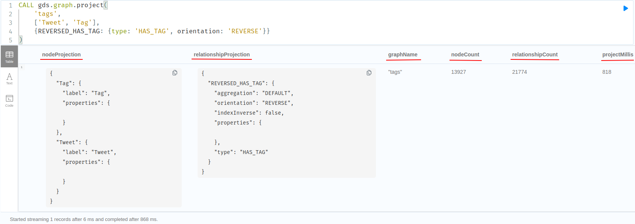Select the relationshipCount value 21774

tap(519, 72)
